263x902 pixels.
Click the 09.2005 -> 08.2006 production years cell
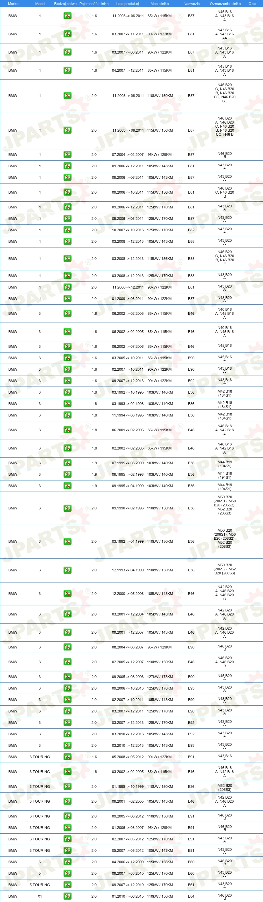(128, 677)
